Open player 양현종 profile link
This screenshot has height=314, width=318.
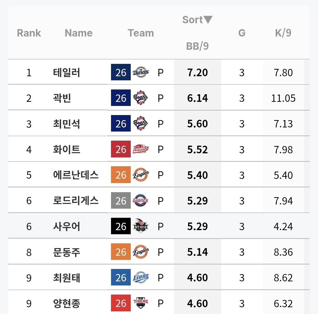(x=67, y=303)
